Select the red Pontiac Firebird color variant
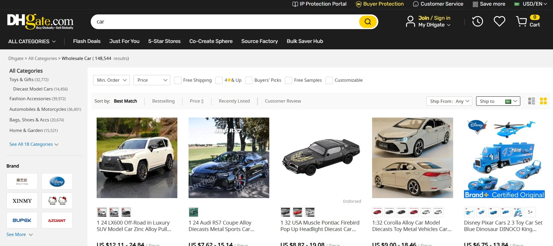Image resolution: width=553 pixels, height=246 pixels. click(298, 212)
